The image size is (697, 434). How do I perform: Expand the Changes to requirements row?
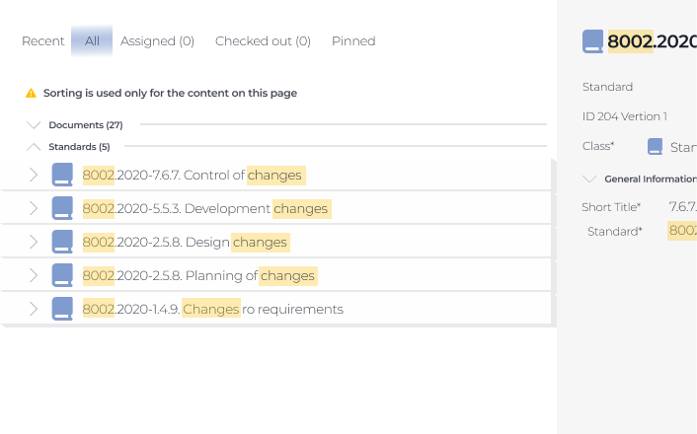click(x=34, y=309)
